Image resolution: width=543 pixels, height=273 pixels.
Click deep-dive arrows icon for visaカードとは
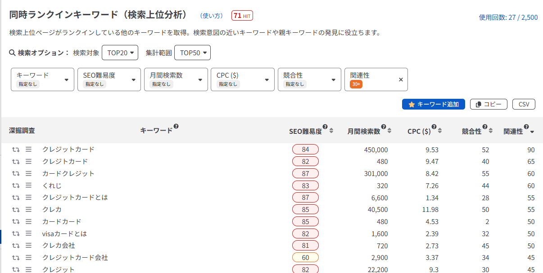(16, 233)
